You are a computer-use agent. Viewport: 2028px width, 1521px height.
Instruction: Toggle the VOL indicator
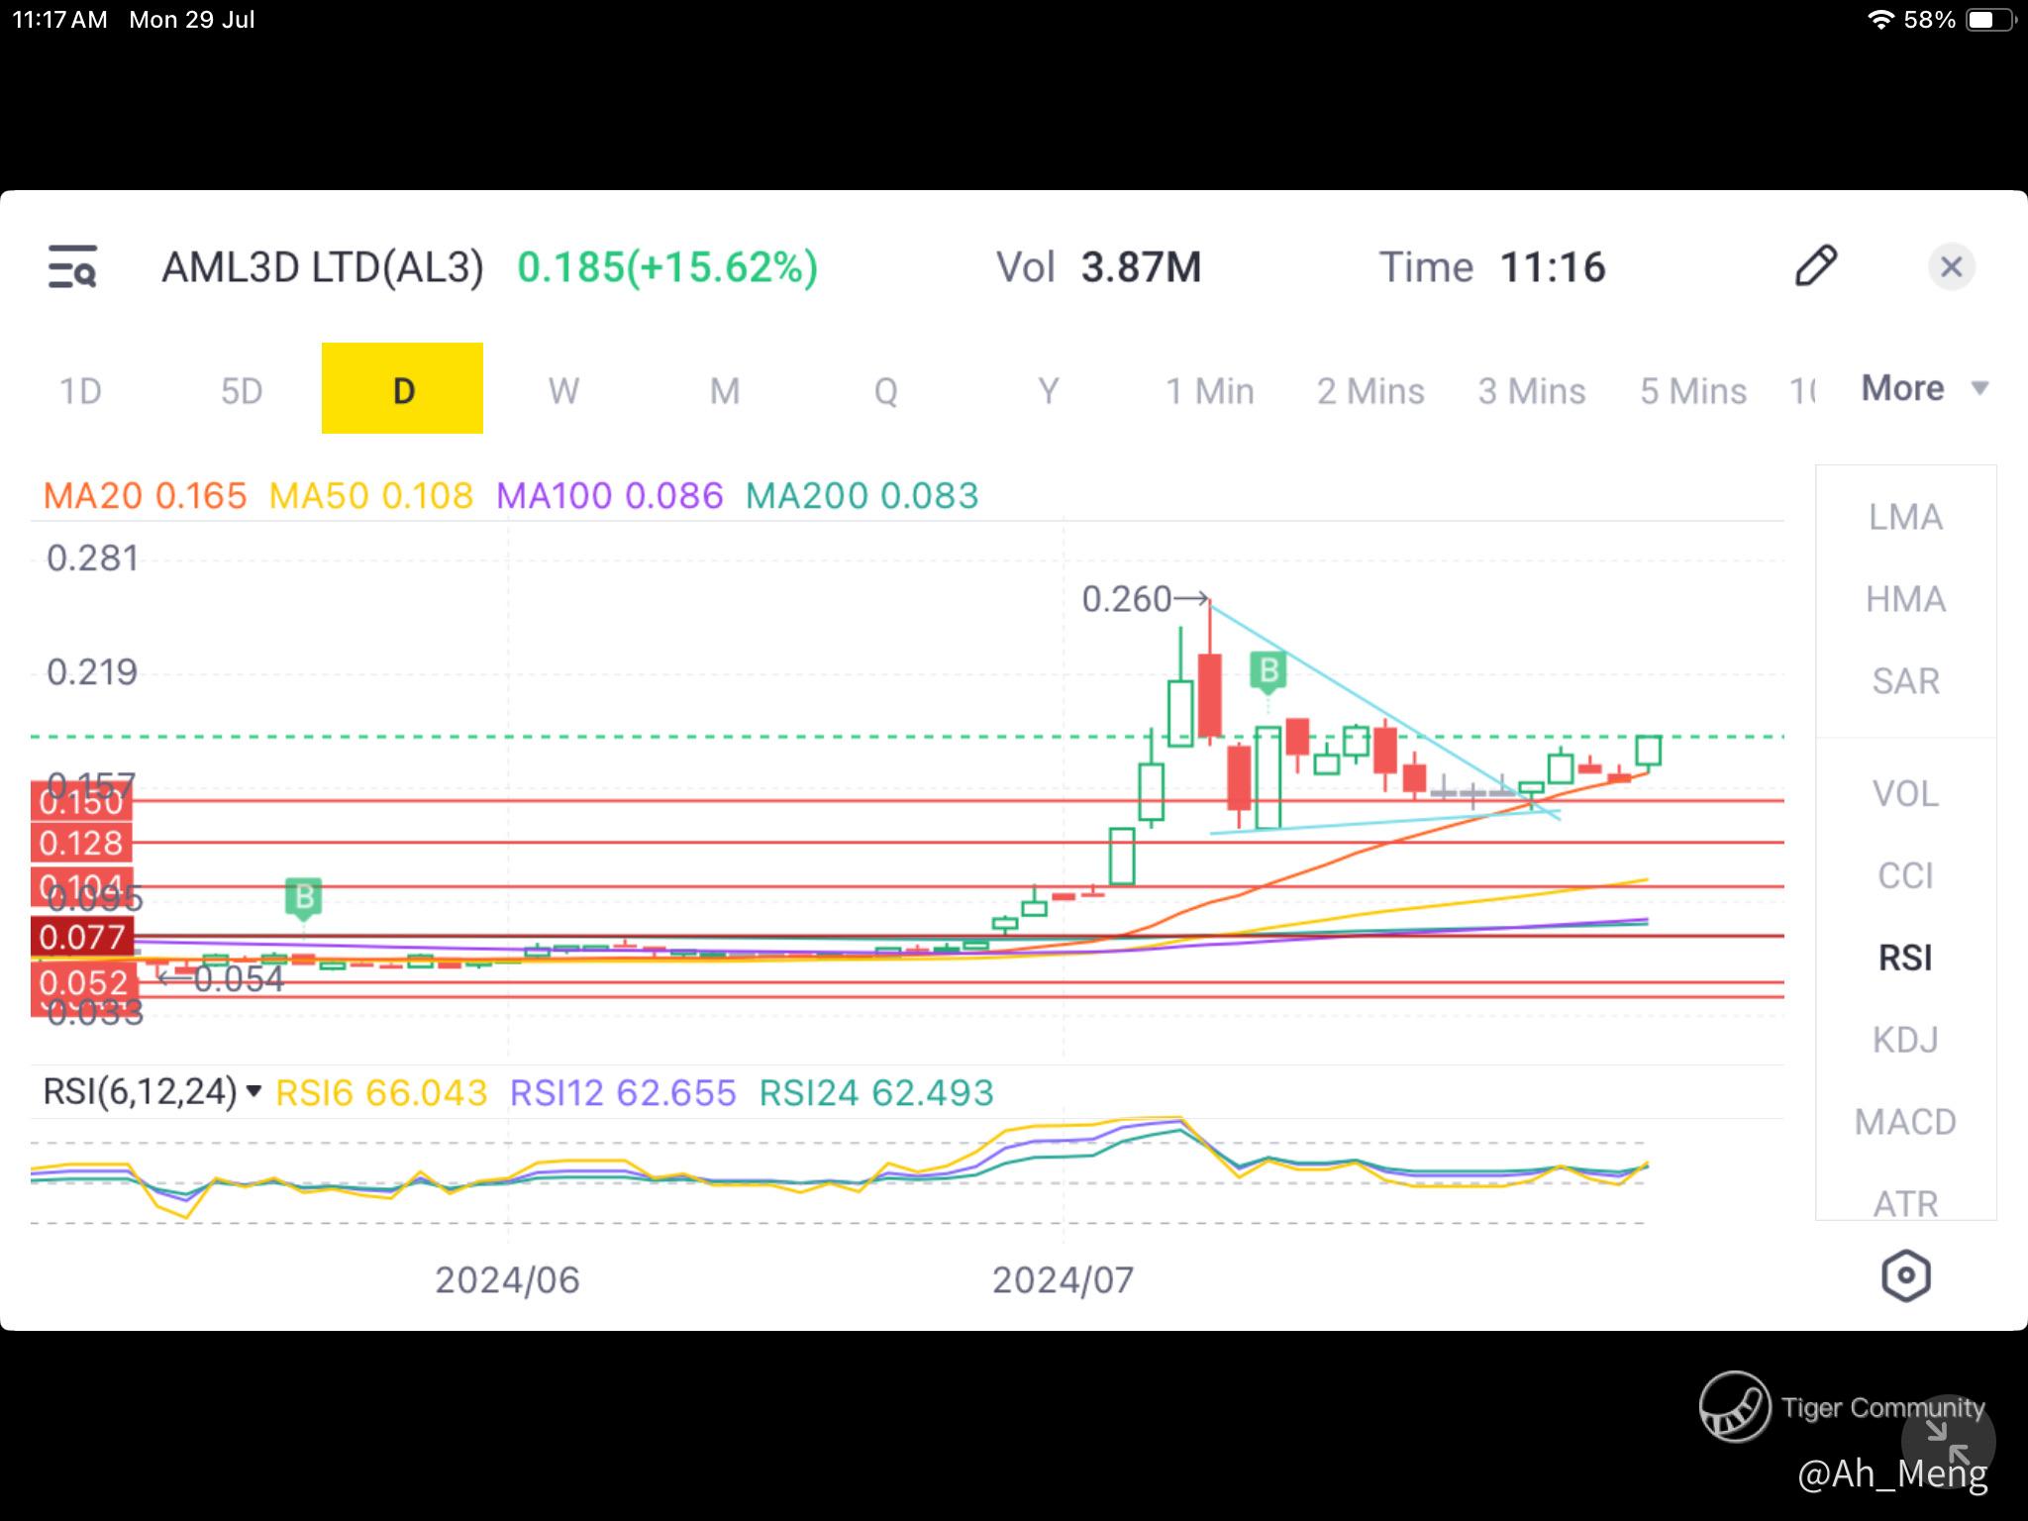click(x=1905, y=794)
